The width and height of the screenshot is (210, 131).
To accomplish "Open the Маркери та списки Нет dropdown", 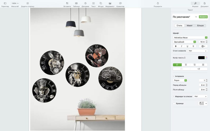I will tap(200, 96).
